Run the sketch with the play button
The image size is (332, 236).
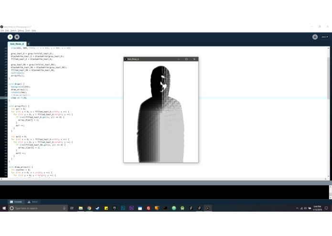pos(10,37)
